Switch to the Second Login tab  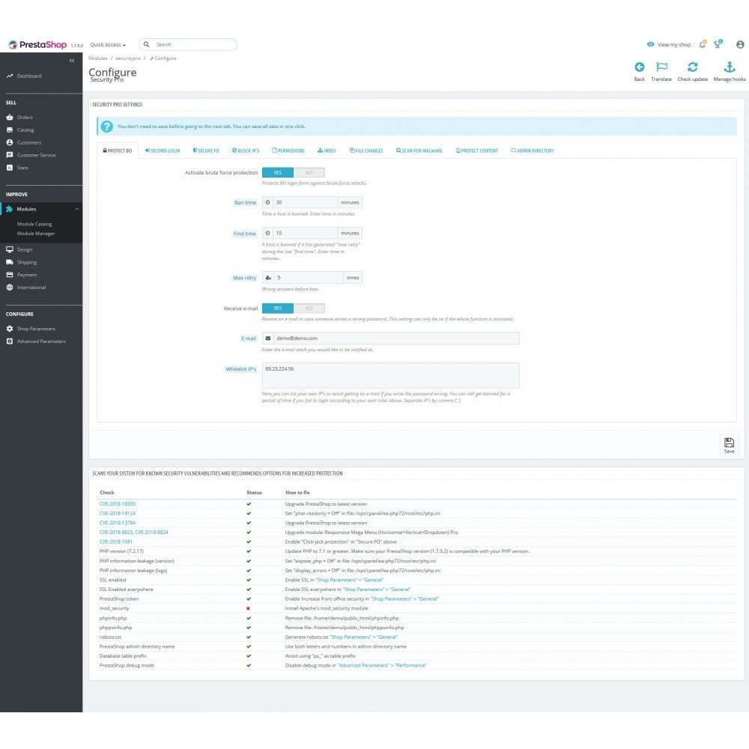pyautogui.click(x=163, y=151)
